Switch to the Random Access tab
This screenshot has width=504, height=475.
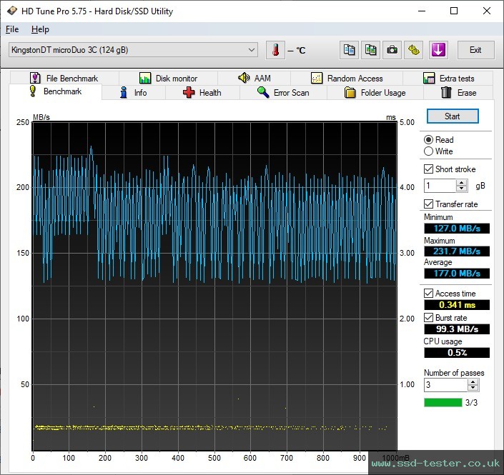[347, 78]
